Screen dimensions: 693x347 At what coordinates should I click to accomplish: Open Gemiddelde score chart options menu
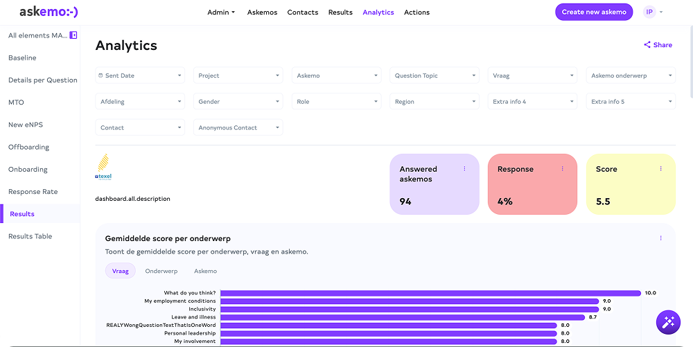click(x=660, y=238)
